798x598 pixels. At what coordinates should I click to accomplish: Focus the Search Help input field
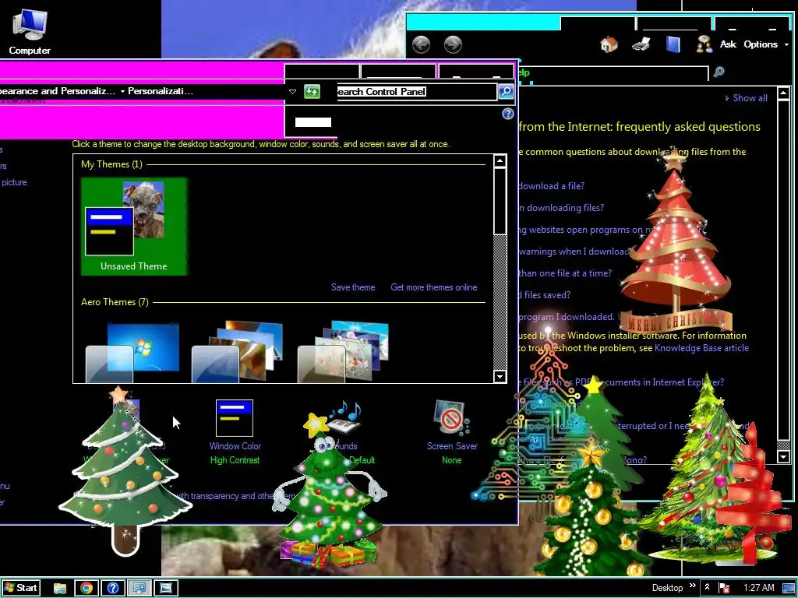[x=613, y=72]
